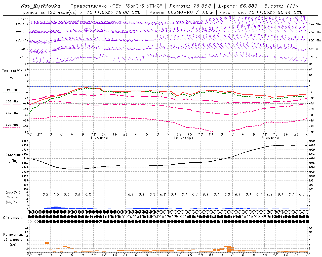Click the '13 ноября' date label
This screenshot has width=322, height=257.
(269, 138)
